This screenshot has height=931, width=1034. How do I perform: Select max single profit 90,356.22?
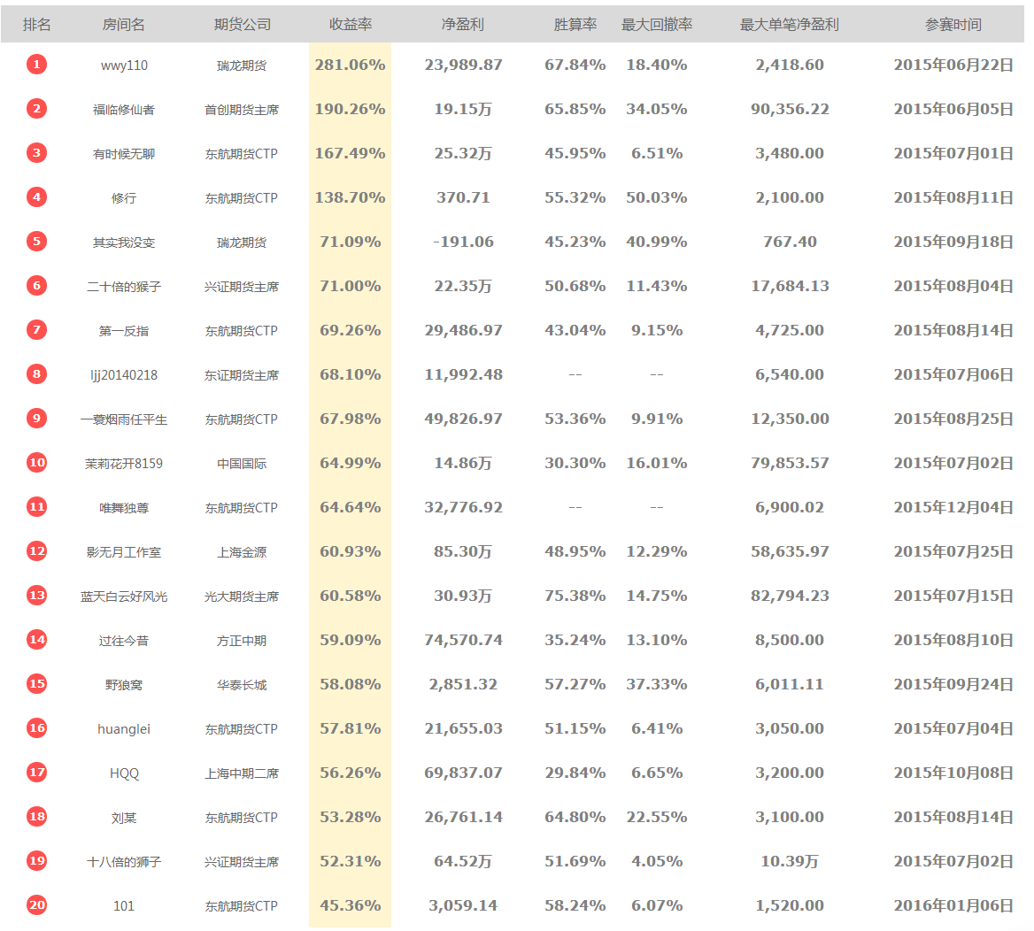coord(790,109)
